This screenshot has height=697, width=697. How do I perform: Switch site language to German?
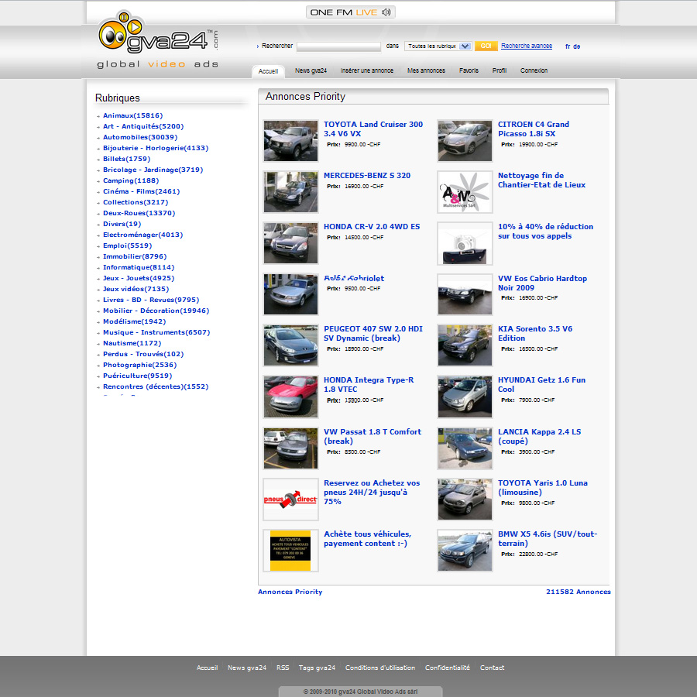point(577,46)
